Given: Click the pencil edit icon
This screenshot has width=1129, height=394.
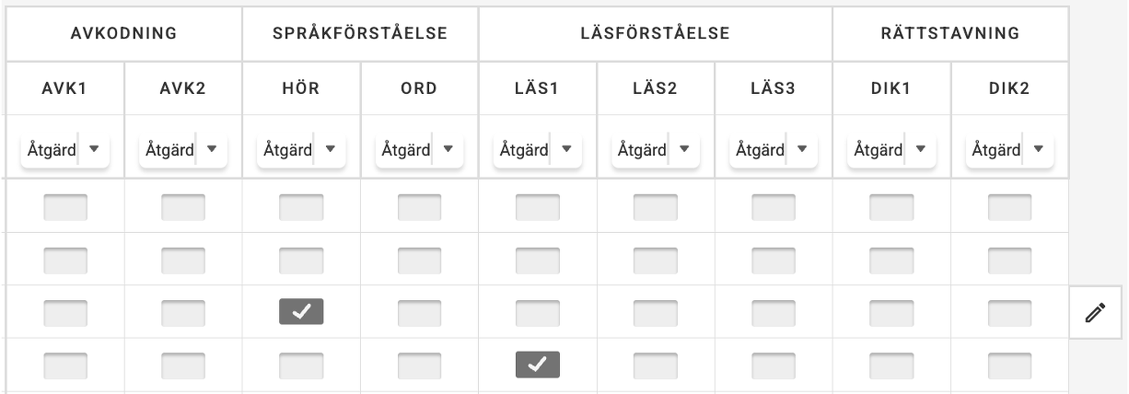Looking at the screenshot, I should point(1095,313).
